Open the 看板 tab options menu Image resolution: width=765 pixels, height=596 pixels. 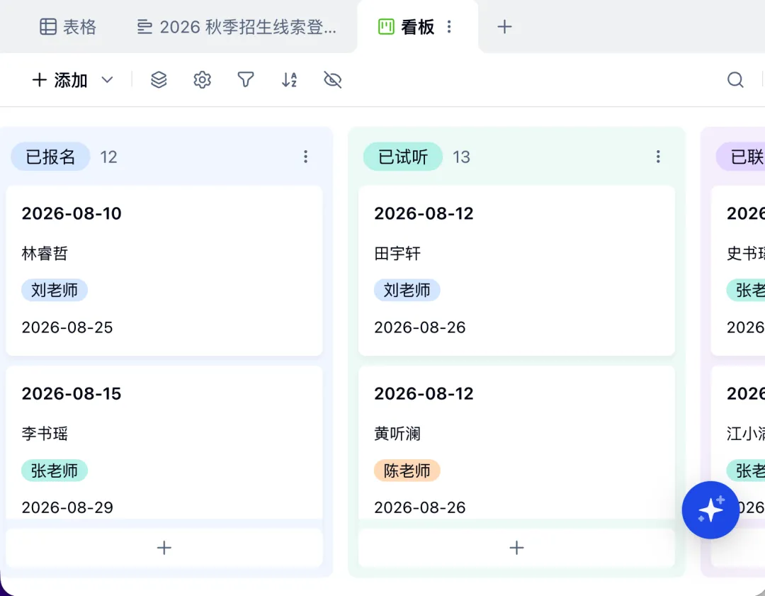point(449,27)
